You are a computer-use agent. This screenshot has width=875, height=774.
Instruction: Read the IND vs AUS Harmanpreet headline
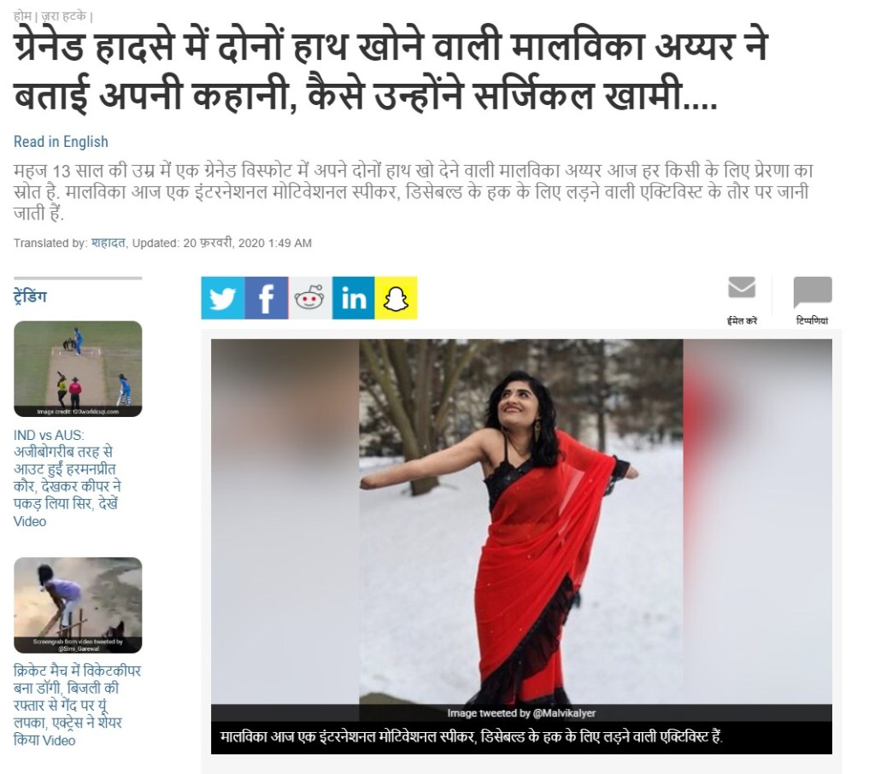pyautogui.click(x=67, y=478)
